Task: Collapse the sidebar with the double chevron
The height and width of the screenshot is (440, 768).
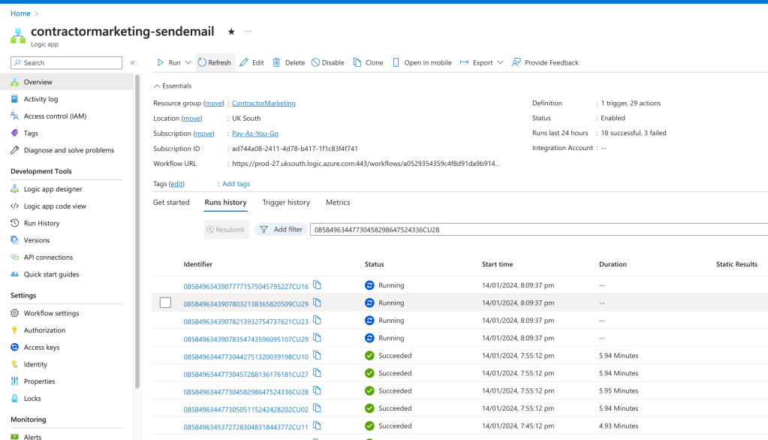Action: (132, 63)
